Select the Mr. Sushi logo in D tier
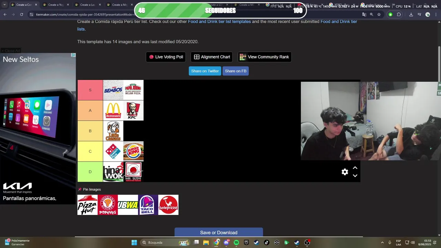This screenshot has width=441, height=248. [133, 172]
